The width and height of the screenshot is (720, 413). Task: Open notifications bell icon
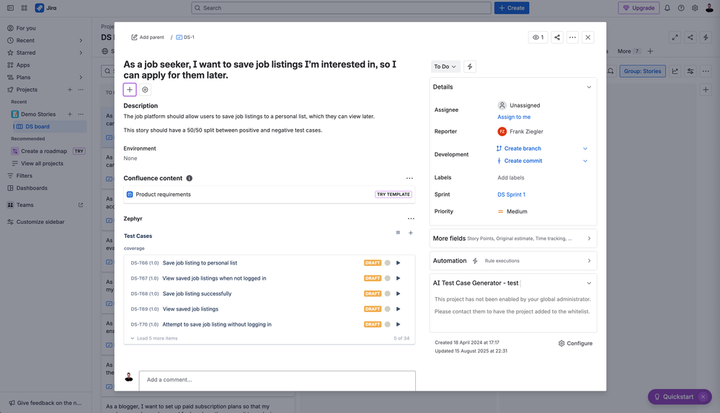click(x=667, y=8)
